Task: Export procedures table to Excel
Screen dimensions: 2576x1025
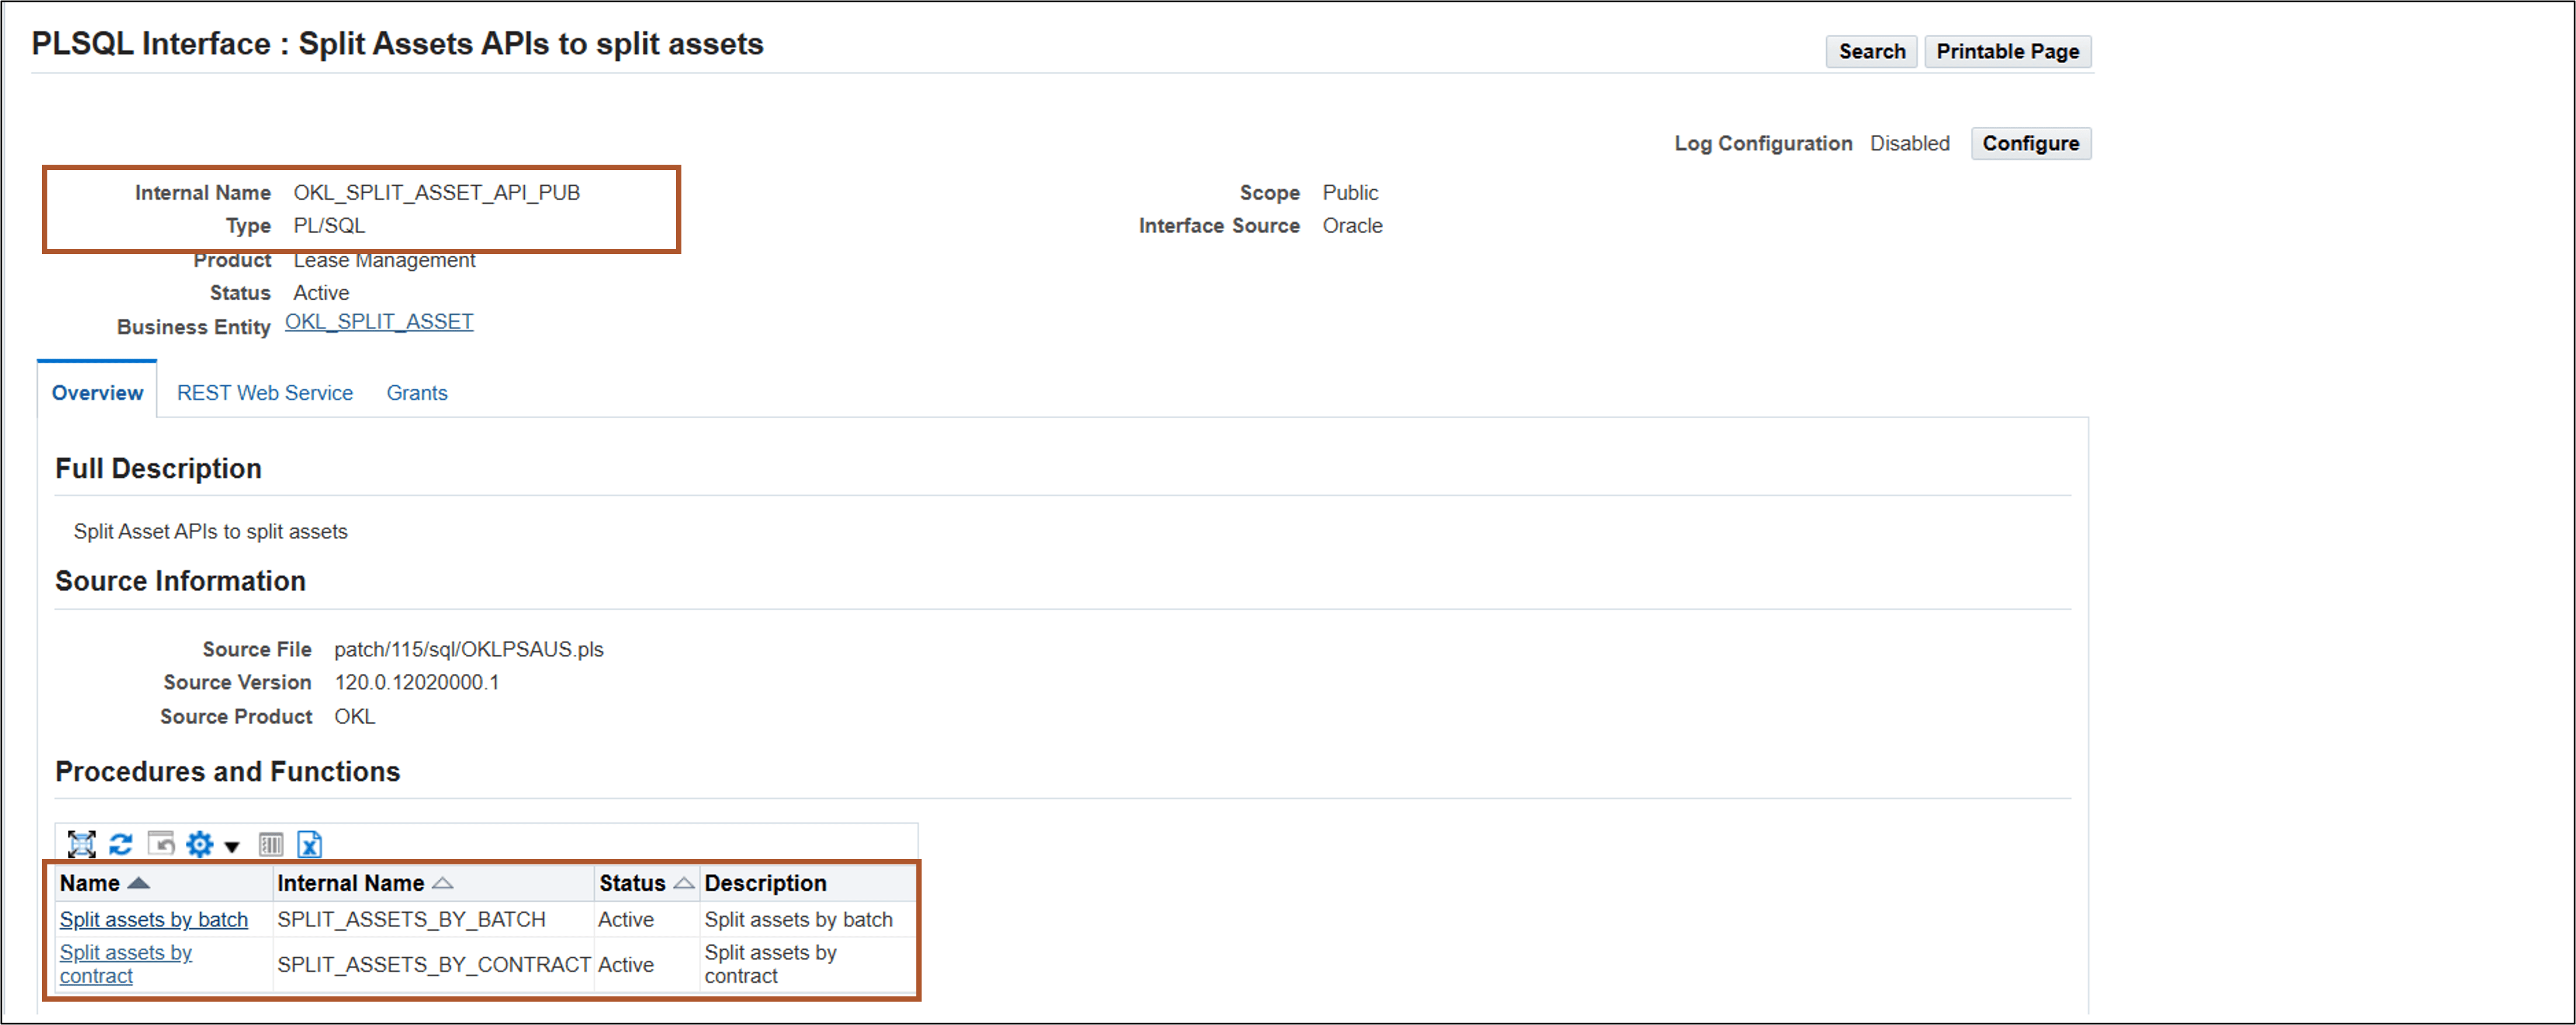Action: coord(311,844)
